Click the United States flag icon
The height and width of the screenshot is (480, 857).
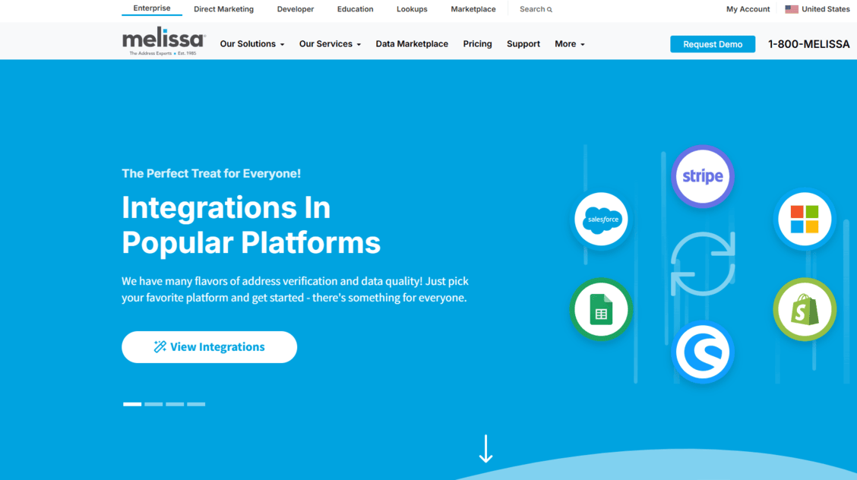[x=791, y=9]
